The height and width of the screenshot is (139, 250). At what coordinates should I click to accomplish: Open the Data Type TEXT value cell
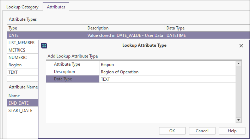pos(167,79)
